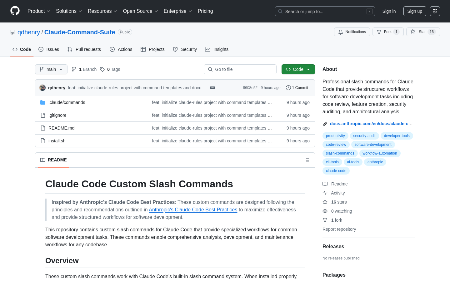Click the commit message by qdhenry
The width and height of the screenshot is (450, 281).
[x=137, y=88]
